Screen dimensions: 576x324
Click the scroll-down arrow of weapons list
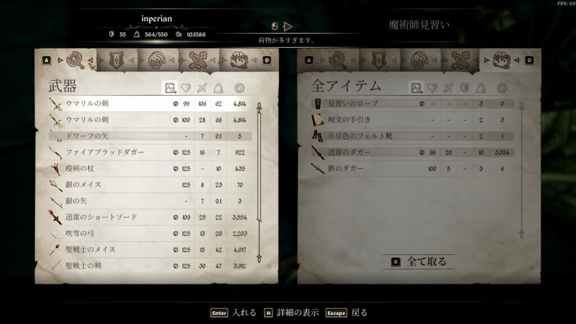click(x=259, y=258)
